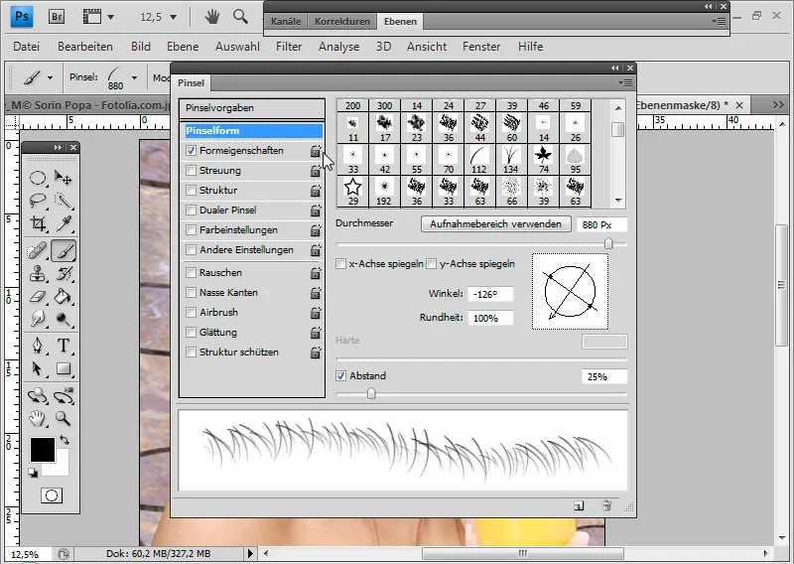Screen dimensions: 794x564
Task: Enable Nasse Kanten checkbox
Action: (191, 292)
